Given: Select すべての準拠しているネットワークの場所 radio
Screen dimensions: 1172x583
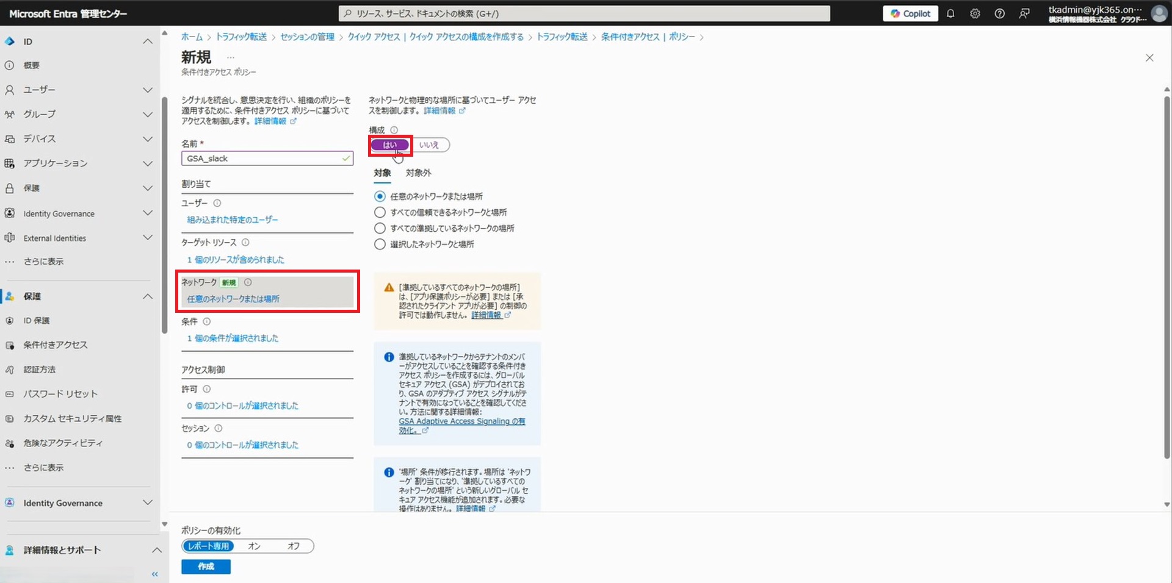Looking at the screenshot, I should pyautogui.click(x=380, y=228).
